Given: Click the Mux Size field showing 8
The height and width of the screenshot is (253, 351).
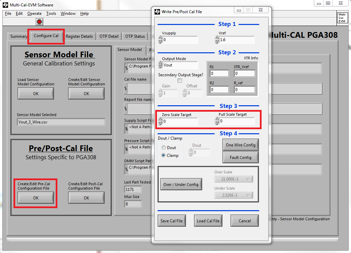Looking at the screenshot, I should [x=133, y=204].
